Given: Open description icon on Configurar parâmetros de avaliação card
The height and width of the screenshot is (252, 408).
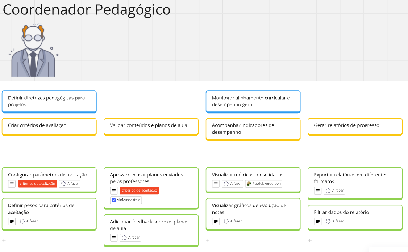Looking at the screenshot, I should click(x=12, y=184).
